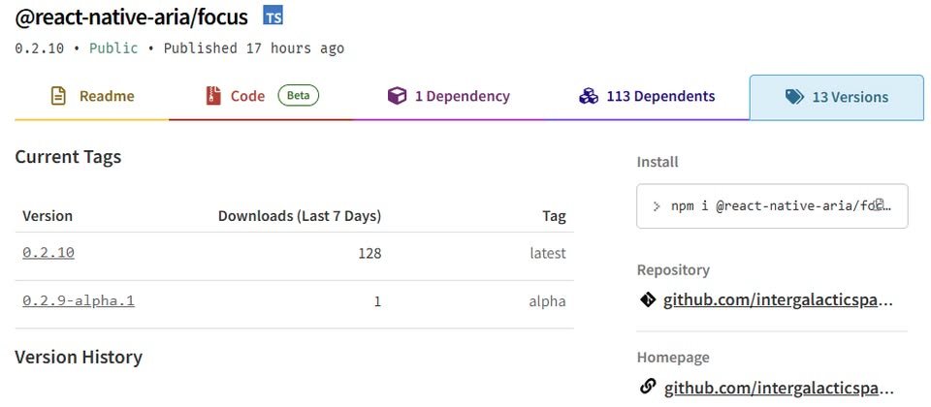Click the TypeScript TS badge icon
Image resolution: width=931 pixels, height=407 pixels.
(273, 16)
